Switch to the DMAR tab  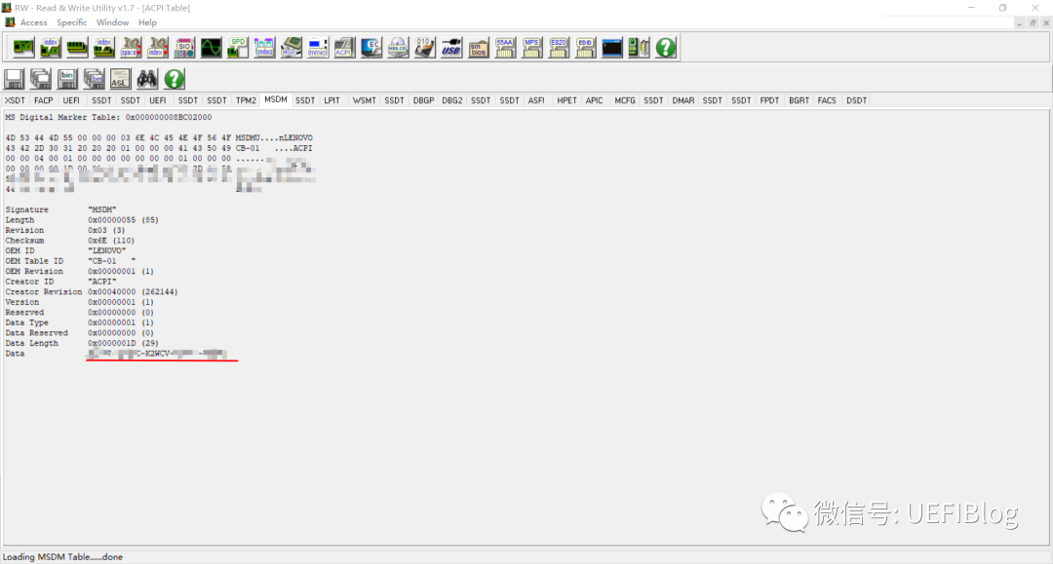tap(682, 100)
